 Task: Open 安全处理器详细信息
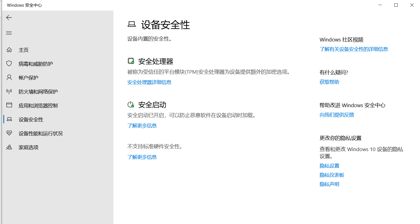[x=149, y=82]
